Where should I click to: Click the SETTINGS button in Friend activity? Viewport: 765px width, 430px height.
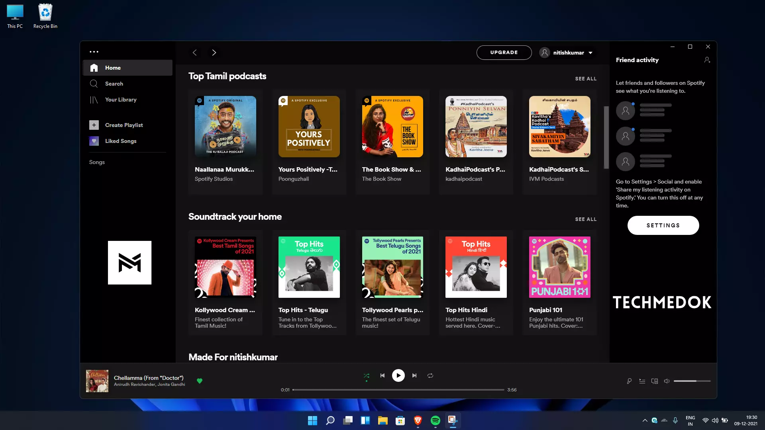[x=663, y=225]
